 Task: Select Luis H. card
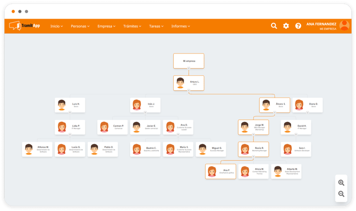click(70, 105)
